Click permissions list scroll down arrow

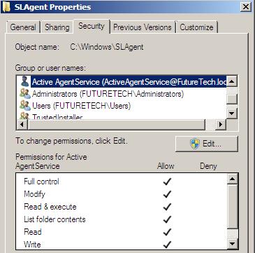point(233,244)
